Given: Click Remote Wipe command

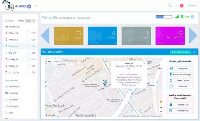Looking at the screenshot, I should tap(180, 111).
